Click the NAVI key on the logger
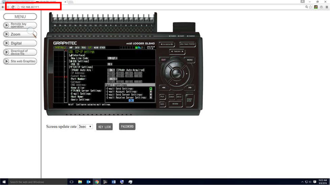This screenshot has height=185, width=330. (162, 104)
